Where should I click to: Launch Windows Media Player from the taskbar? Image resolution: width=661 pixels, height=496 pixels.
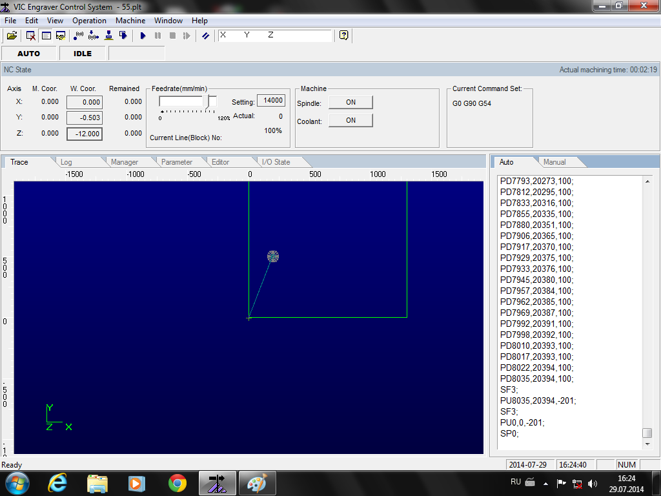[x=137, y=483]
